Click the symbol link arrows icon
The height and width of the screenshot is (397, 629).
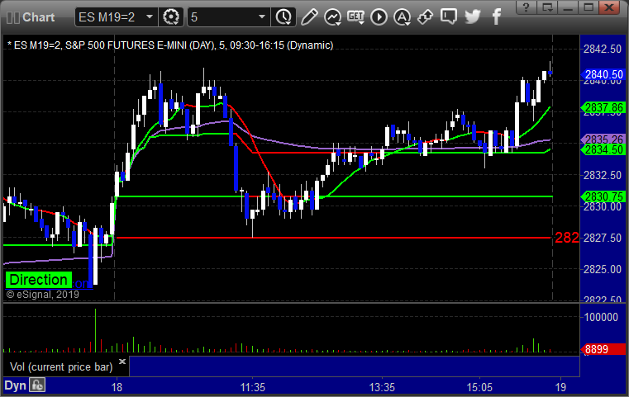[425, 17]
